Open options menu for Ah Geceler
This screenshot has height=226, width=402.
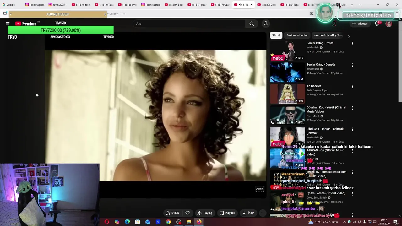click(352, 86)
